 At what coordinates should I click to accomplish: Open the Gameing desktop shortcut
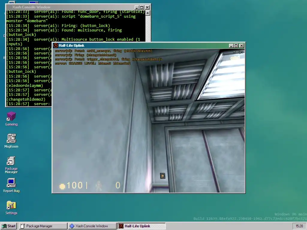tap(11, 119)
